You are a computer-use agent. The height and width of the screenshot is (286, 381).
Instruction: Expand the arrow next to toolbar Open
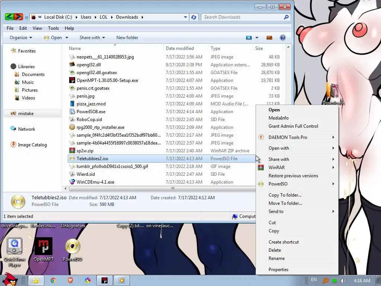67,38
